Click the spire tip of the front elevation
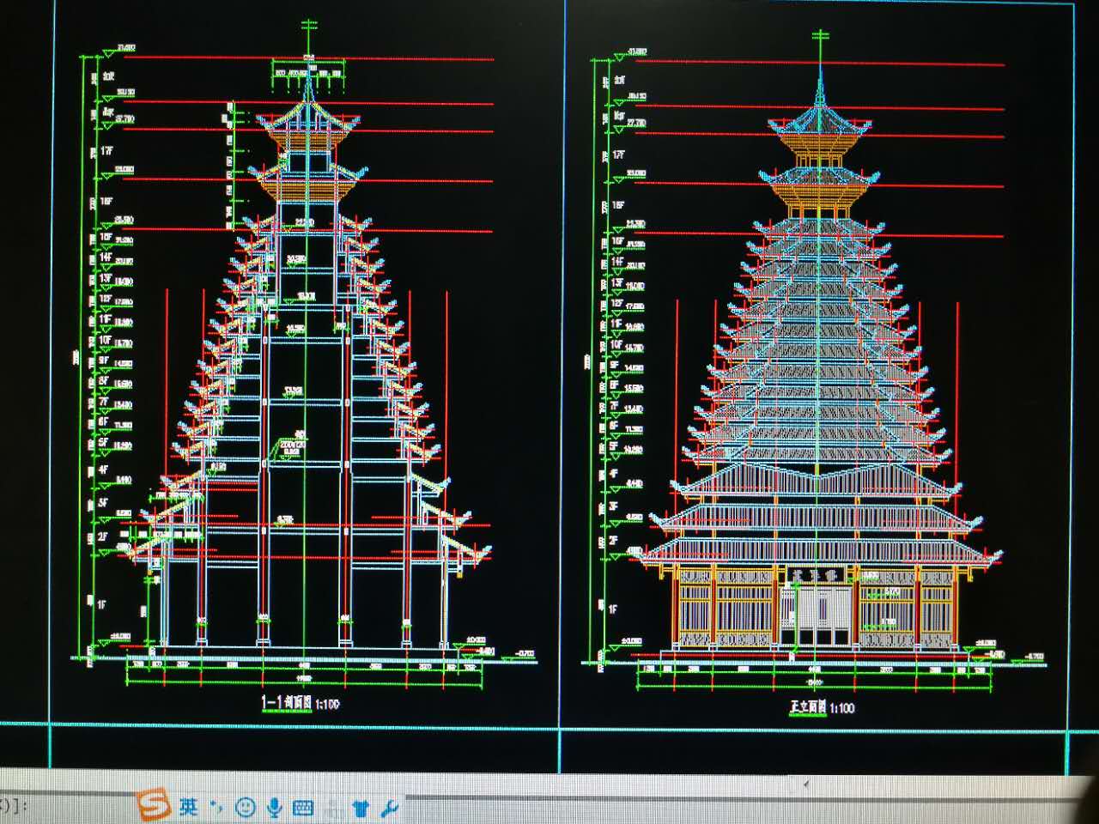Viewport: 1099px width, 824px height. tap(821, 36)
